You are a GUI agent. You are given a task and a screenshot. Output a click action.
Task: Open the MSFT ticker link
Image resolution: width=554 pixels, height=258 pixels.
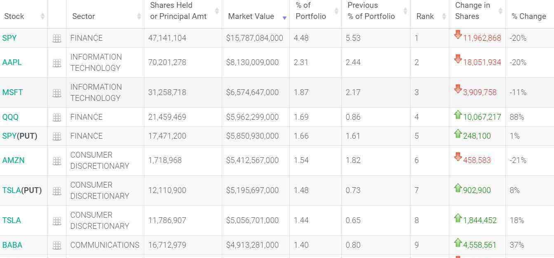(x=12, y=93)
